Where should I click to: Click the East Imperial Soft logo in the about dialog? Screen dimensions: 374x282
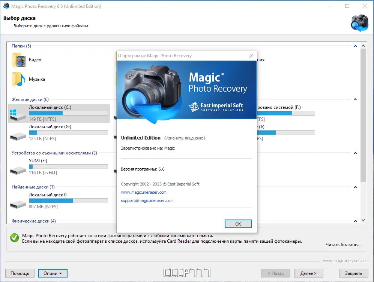click(216, 107)
